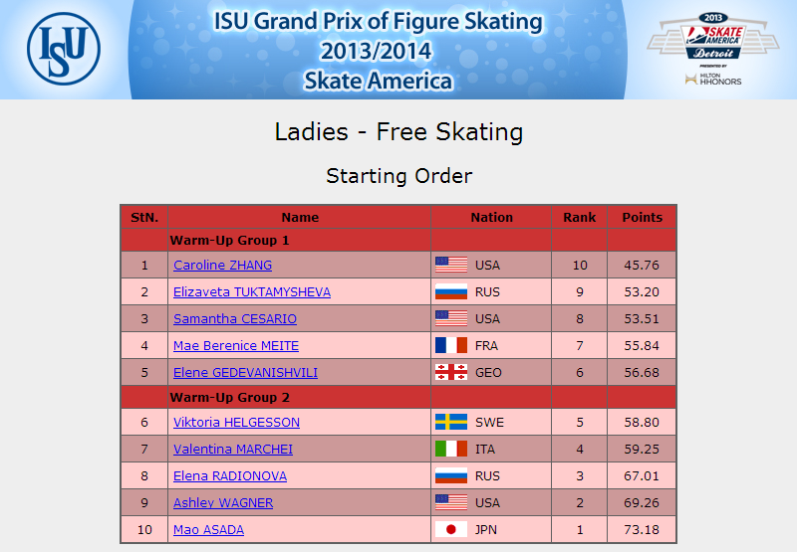Click the Ashley WAGNER link

click(x=223, y=503)
